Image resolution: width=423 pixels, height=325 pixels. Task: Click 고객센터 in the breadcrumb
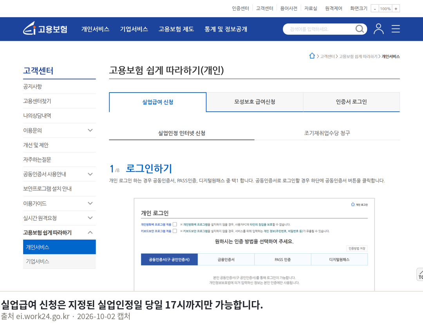tap(327, 56)
